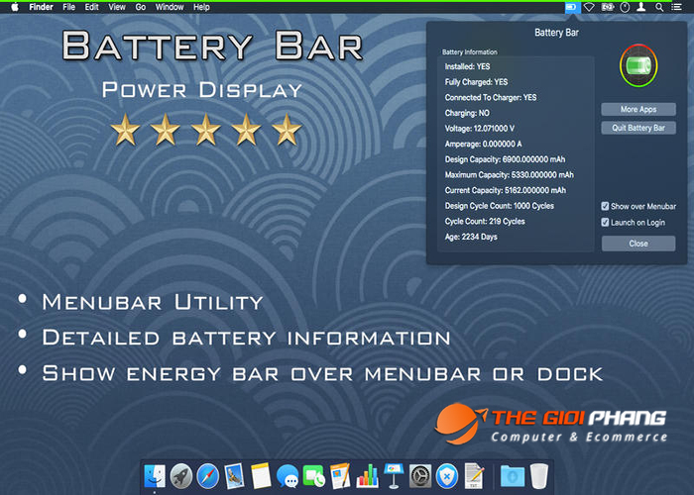This screenshot has height=495, width=694.
Task: Open the Trash in the dock
Action: [x=539, y=476]
